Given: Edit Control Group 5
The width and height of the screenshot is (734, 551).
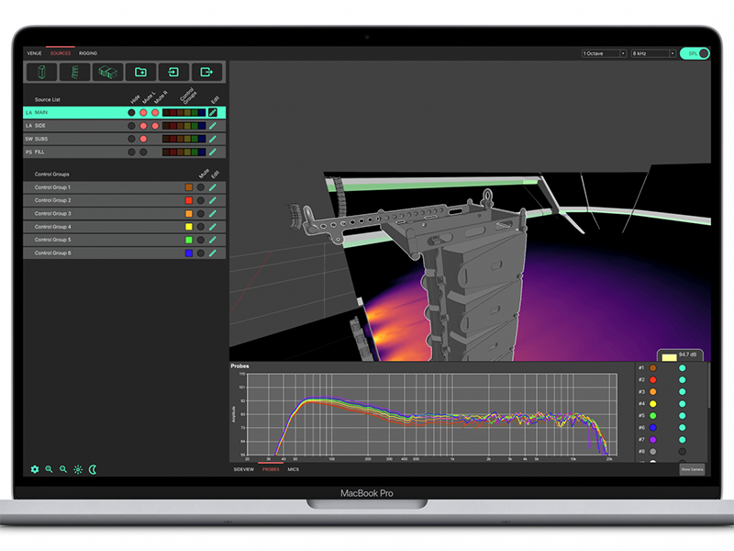Looking at the screenshot, I should pos(213,240).
